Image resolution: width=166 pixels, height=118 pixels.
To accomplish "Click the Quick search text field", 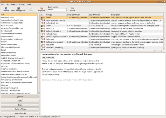I will pyautogui.click(x=57, y=10).
